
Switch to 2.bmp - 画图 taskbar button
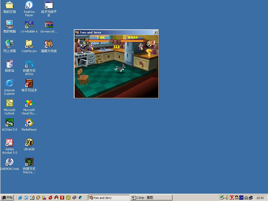coord(152,198)
